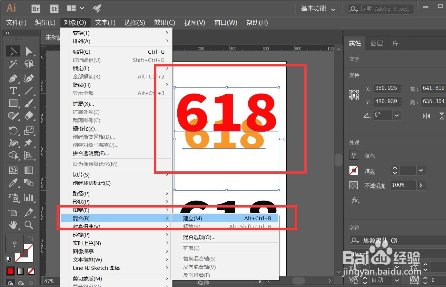Switch to the 图层 Layers tab
The height and width of the screenshot is (287, 446).
click(377, 43)
